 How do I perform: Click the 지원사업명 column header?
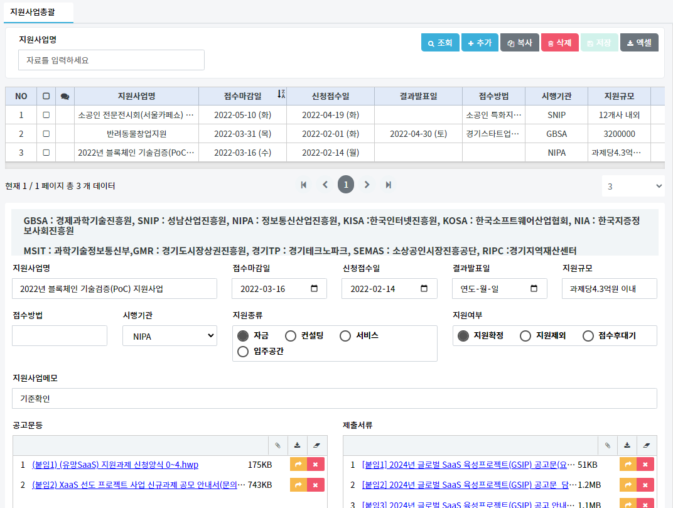click(136, 96)
